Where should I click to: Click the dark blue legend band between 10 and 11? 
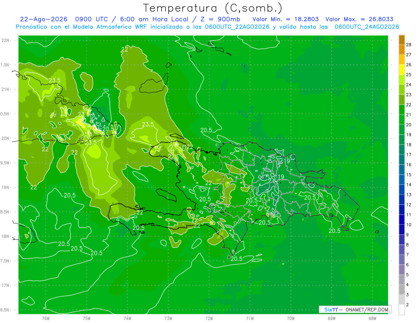tap(402, 220)
